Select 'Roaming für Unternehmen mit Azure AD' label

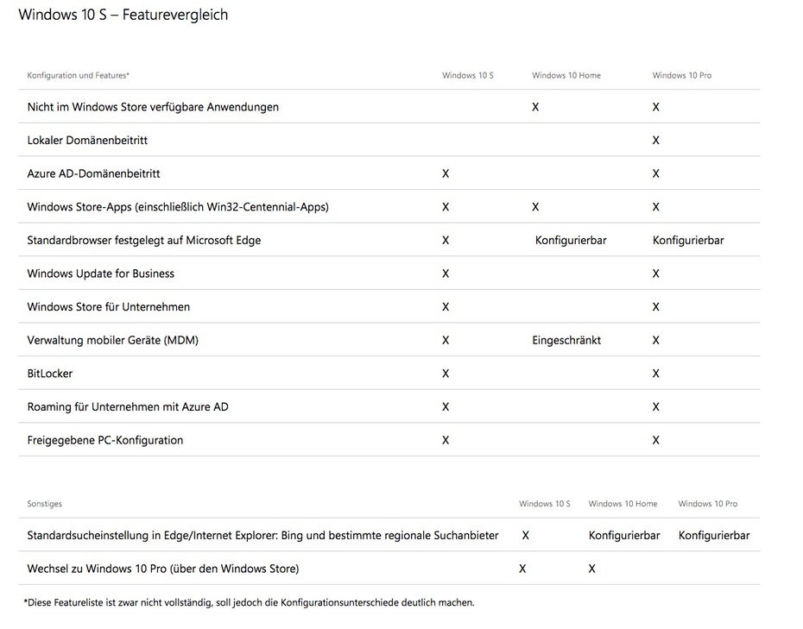click(x=128, y=407)
